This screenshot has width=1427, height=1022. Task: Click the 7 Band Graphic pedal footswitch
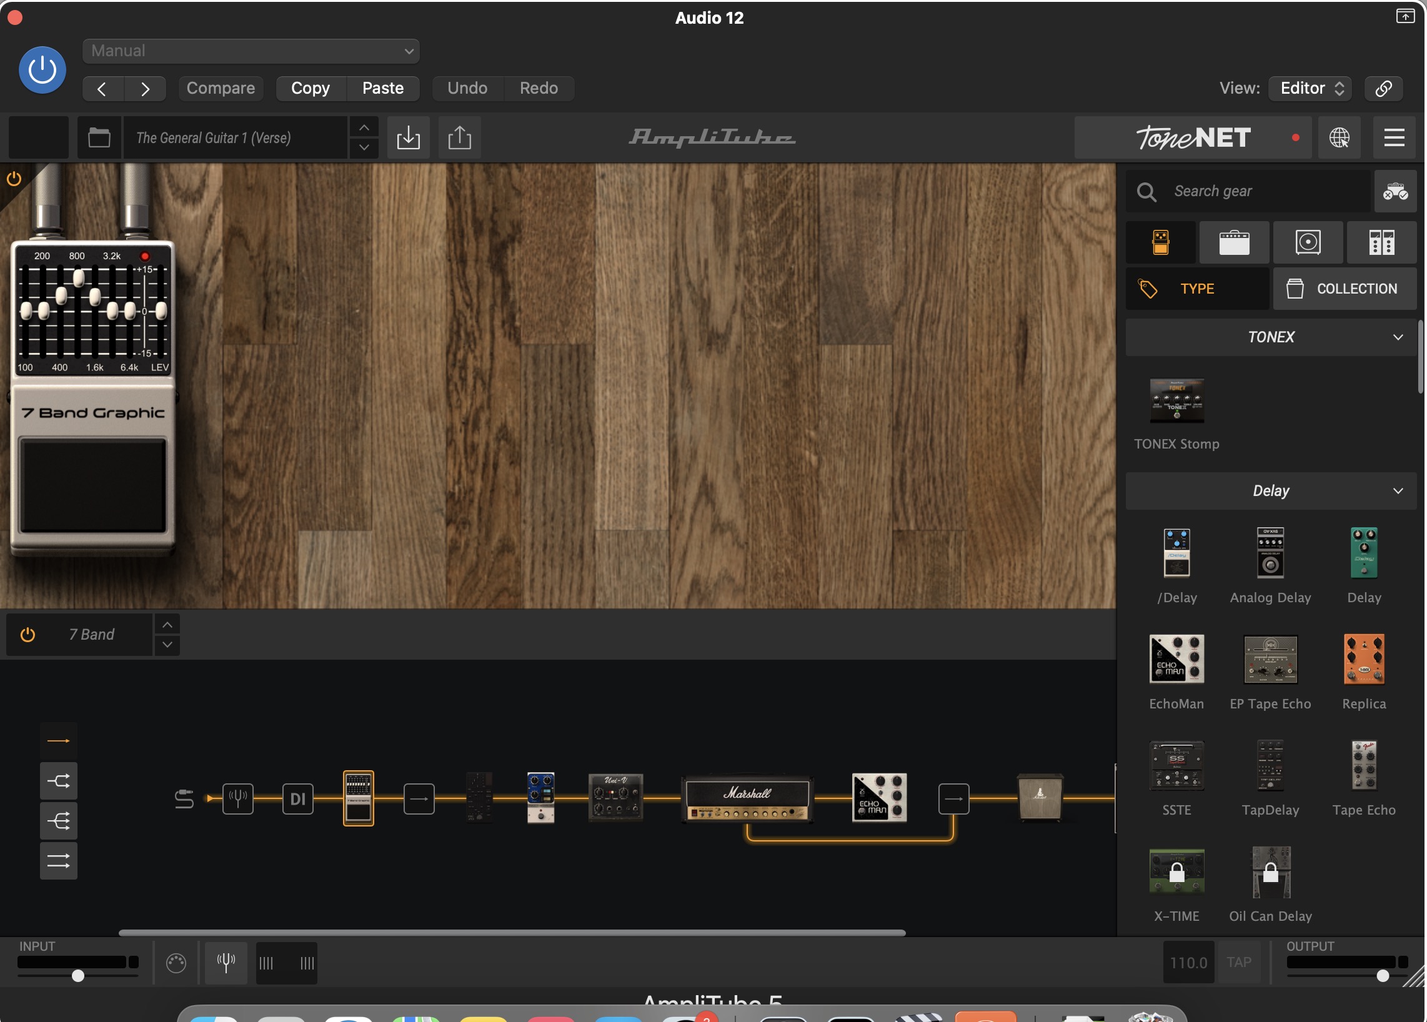(93, 486)
